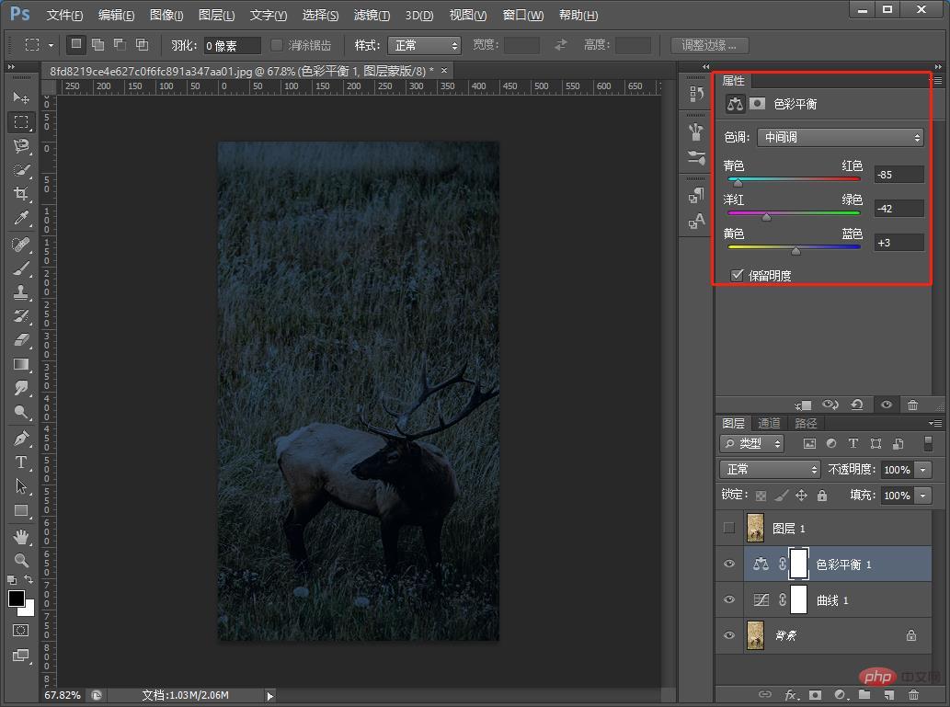Click the Properties panel trash icon
The height and width of the screenshot is (707, 950).
(912, 405)
